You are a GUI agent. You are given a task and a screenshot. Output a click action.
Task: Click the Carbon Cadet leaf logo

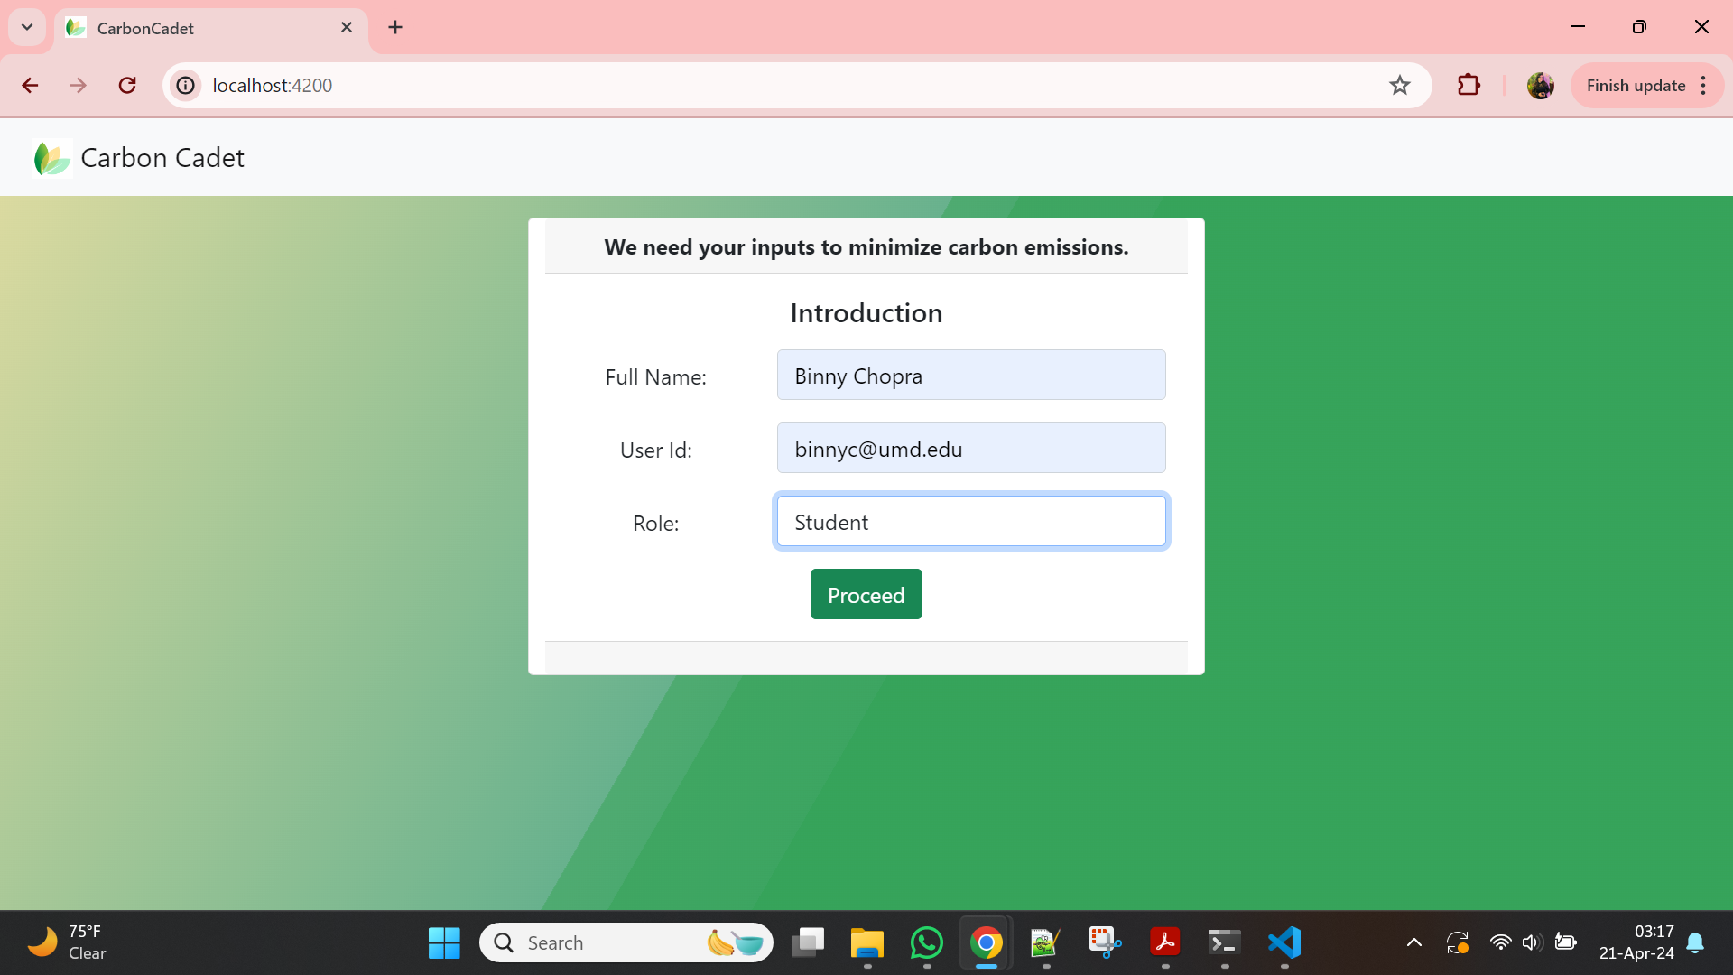pyautogui.click(x=51, y=158)
